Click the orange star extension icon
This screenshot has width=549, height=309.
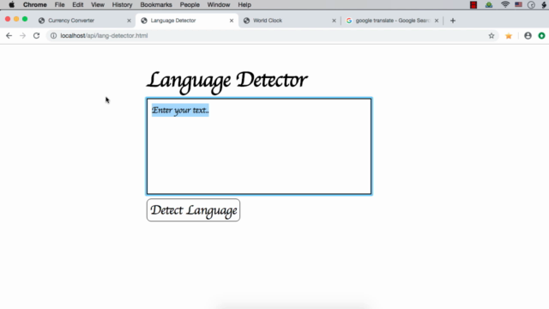[x=509, y=36]
